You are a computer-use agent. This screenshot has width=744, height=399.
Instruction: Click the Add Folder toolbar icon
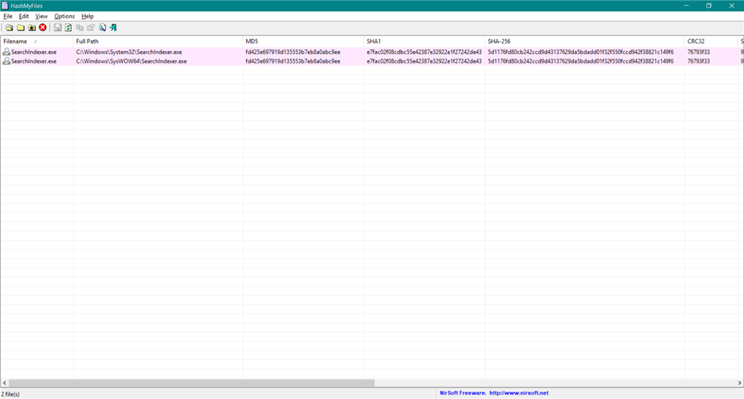(x=20, y=28)
